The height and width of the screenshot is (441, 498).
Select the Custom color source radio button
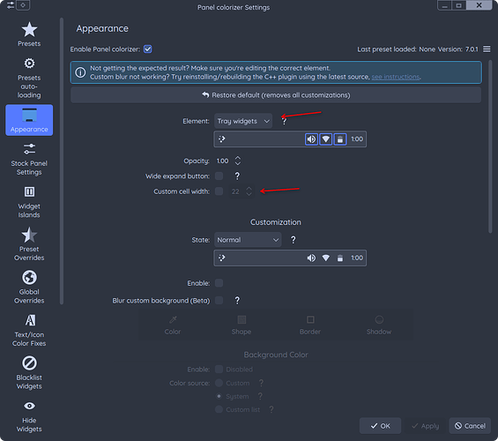click(219, 383)
